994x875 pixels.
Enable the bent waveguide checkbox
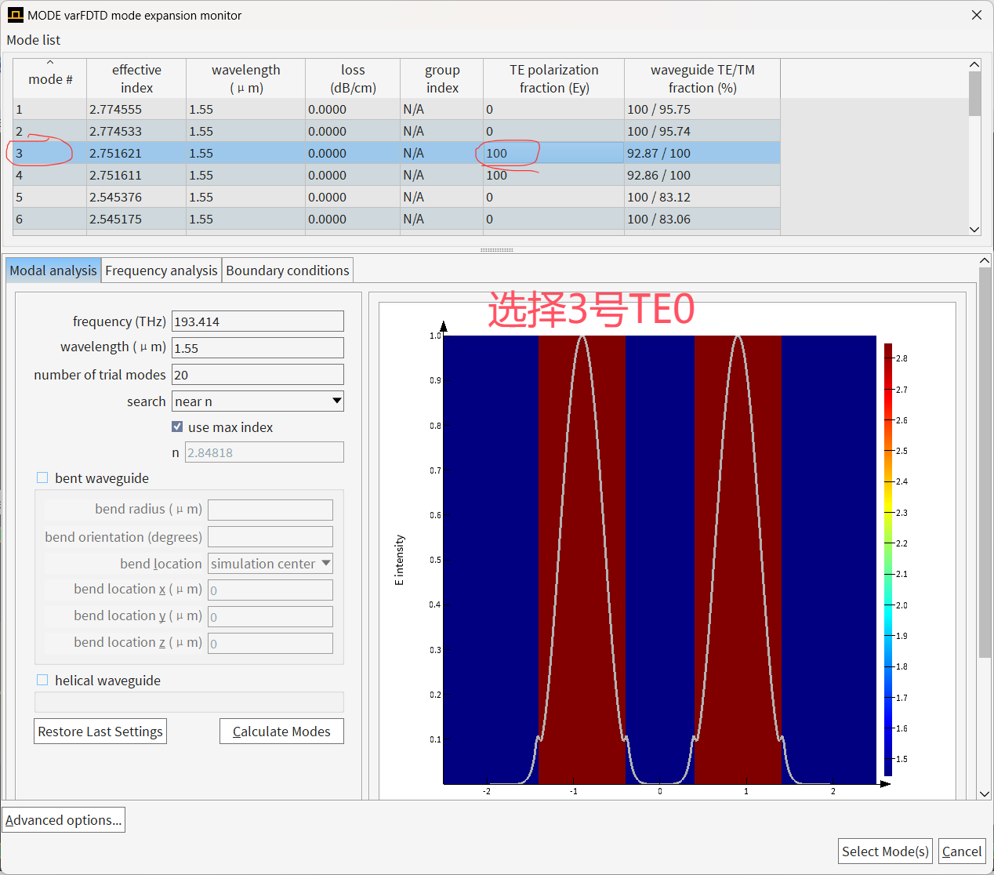[x=42, y=478]
